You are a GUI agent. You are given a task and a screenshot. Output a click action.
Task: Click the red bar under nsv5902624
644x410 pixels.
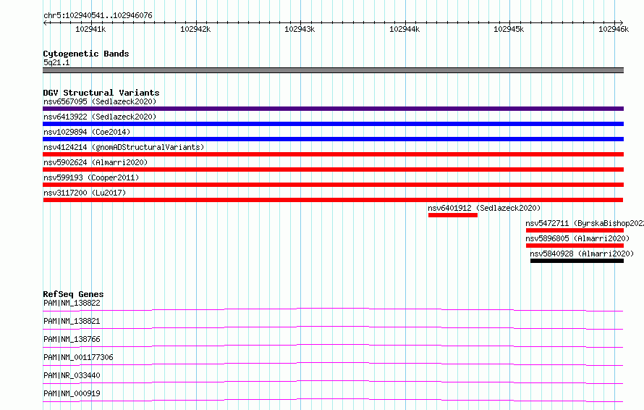333,170
